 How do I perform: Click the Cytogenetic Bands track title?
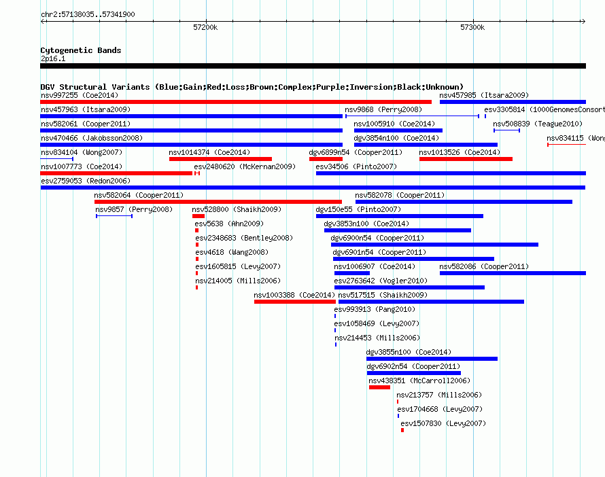[x=81, y=50]
